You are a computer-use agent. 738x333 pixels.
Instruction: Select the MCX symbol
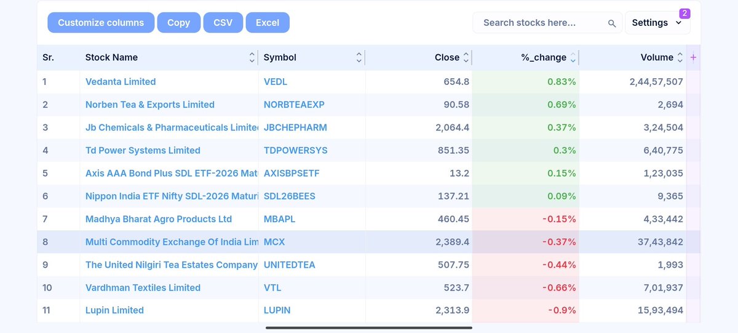point(274,242)
